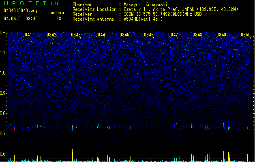Click the HROFFT 1.0.0 title

click(32, 3)
